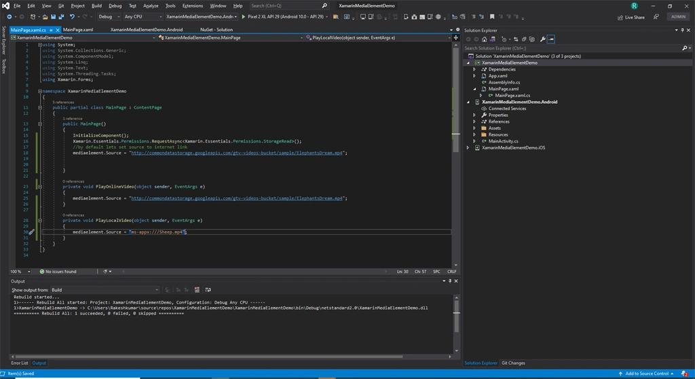Click the No issues found status indicator

[x=58, y=271]
